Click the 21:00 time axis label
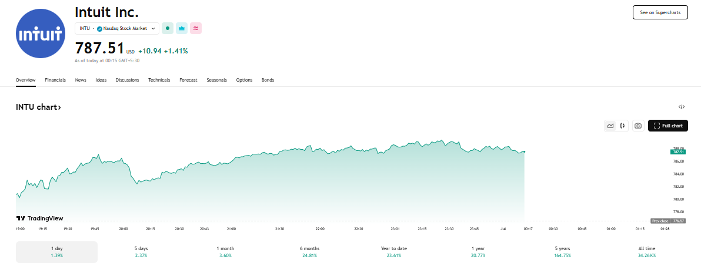The height and width of the screenshot is (263, 701). coord(231,228)
